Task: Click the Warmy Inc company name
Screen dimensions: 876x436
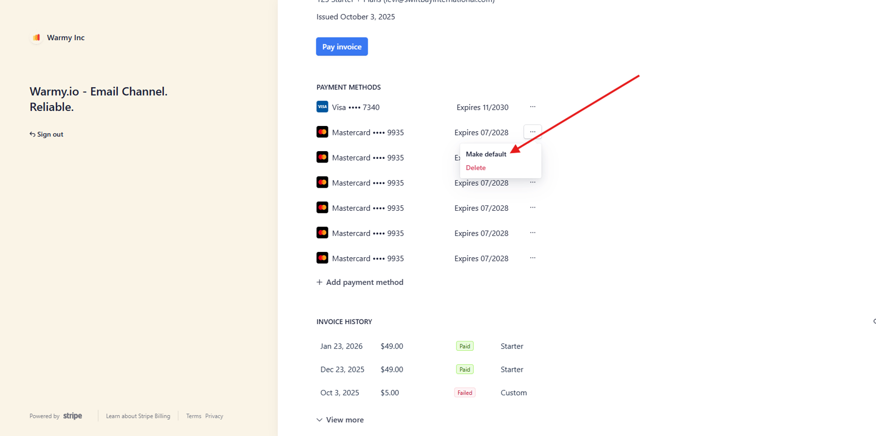Action: click(66, 38)
